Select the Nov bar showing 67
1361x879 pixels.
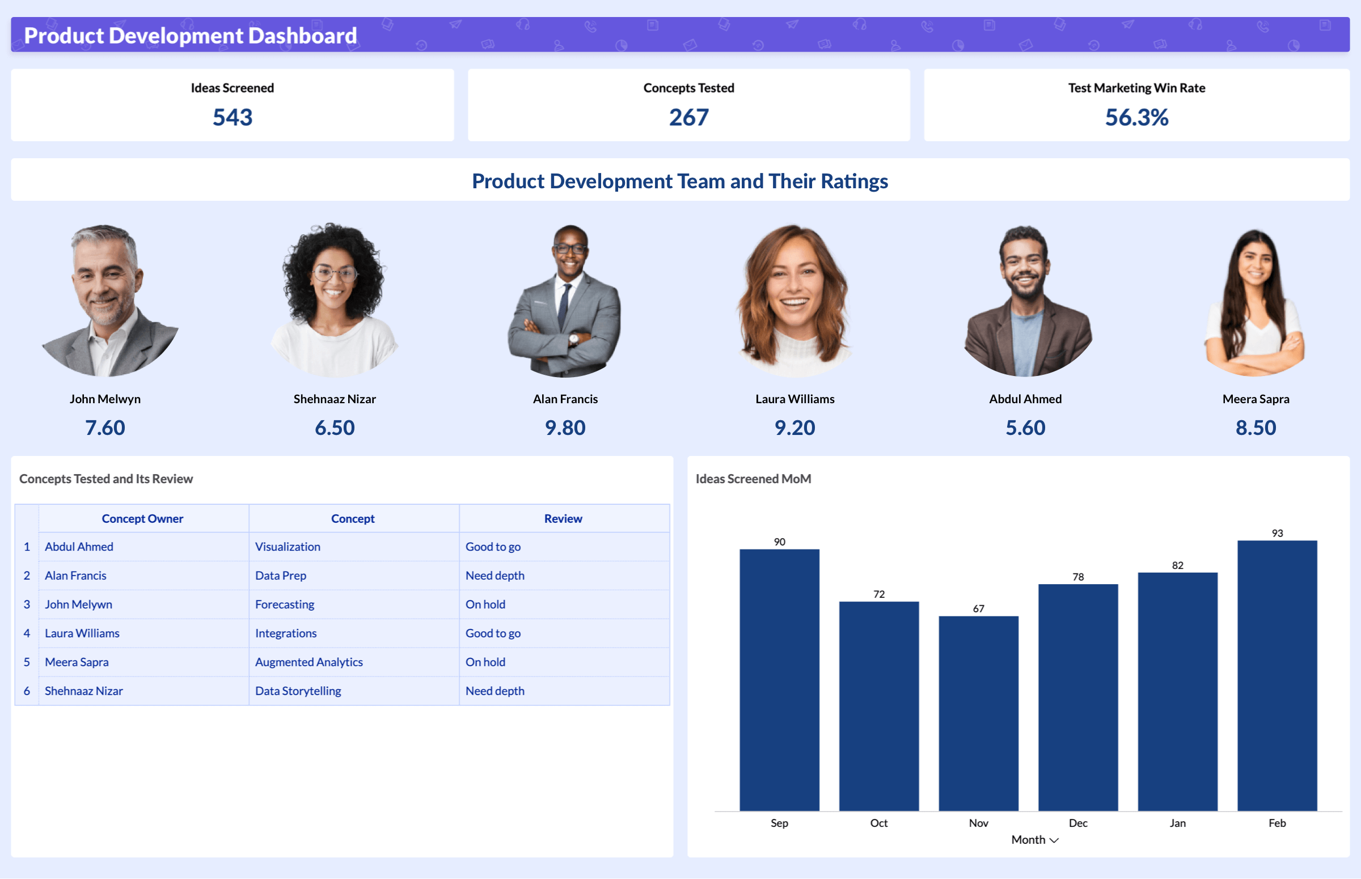978,713
